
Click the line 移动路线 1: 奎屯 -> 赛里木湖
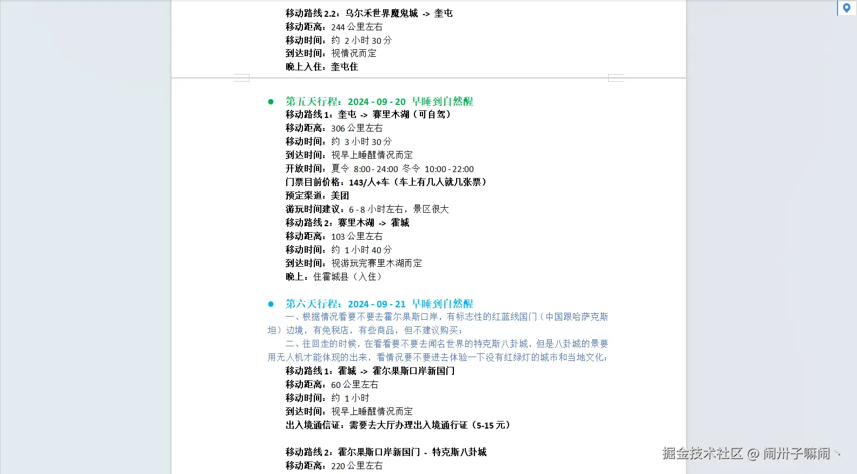click(x=368, y=114)
